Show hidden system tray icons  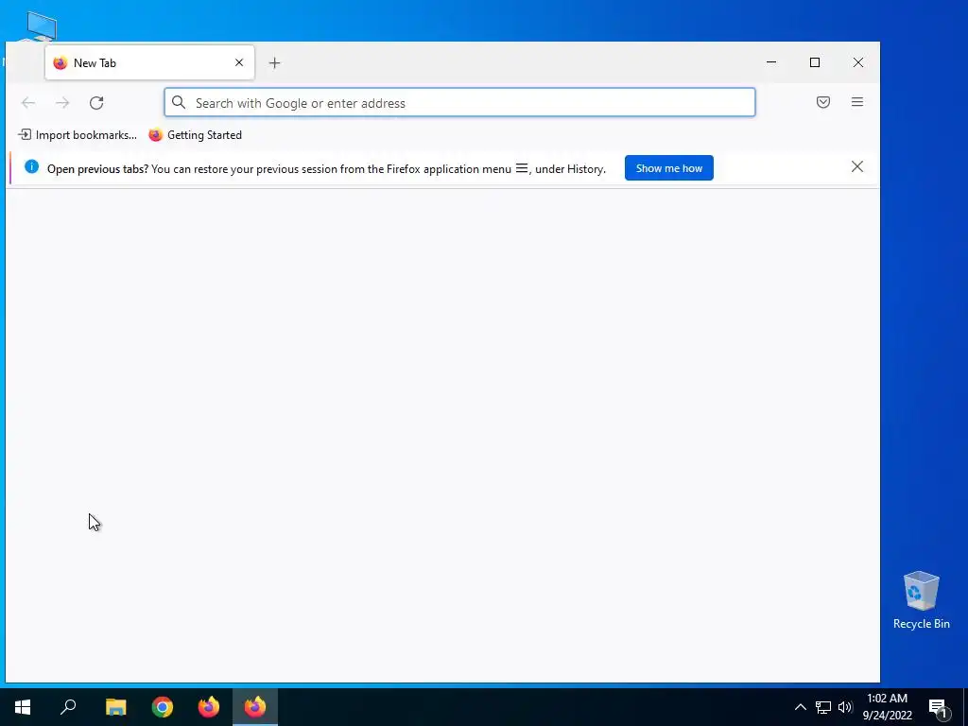click(x=800, y=707)
